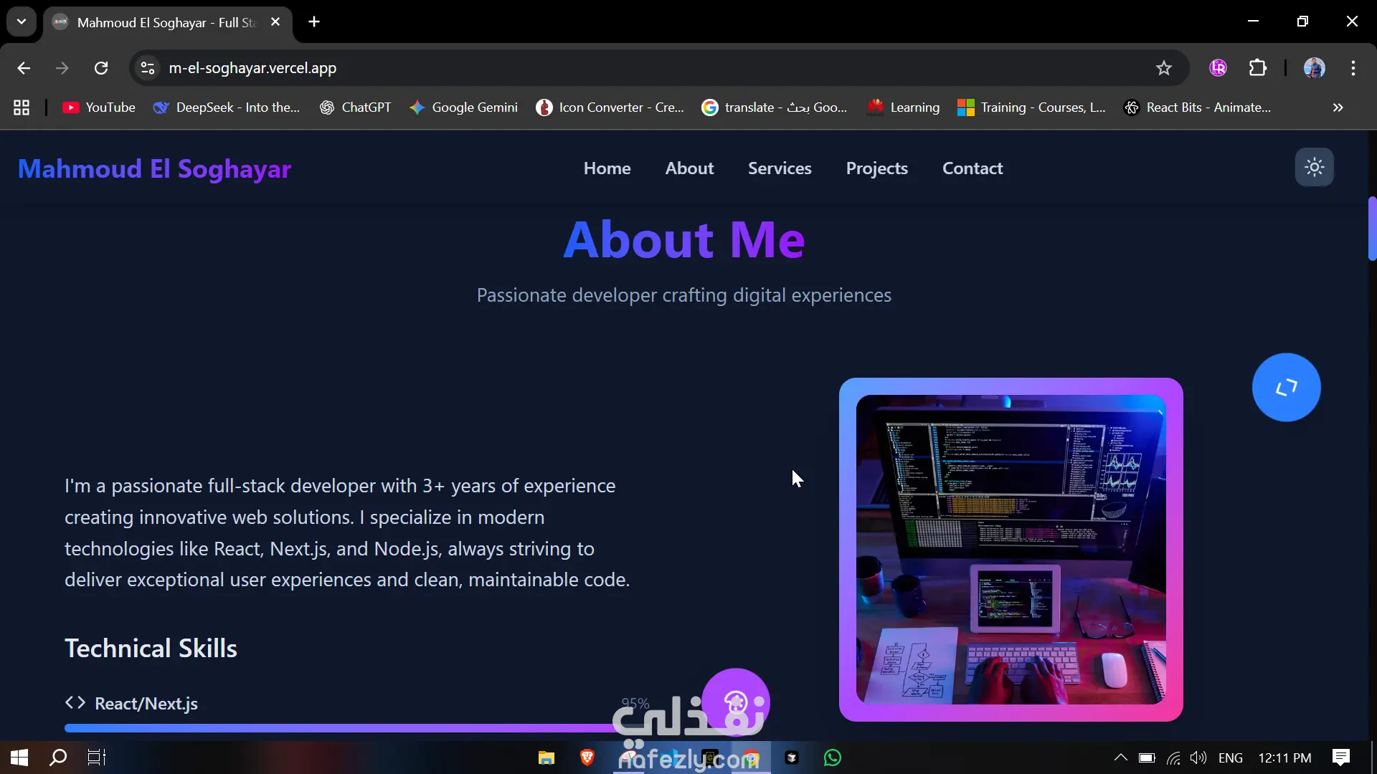The image size is (1377, 774).
Task: Expand the tab search dropdown arrow
Action: pyautogui.click(x=22, y=21)
